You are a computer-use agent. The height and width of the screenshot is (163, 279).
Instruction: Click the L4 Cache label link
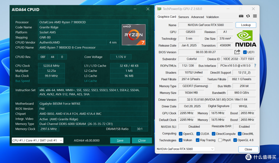click(91, 81)
